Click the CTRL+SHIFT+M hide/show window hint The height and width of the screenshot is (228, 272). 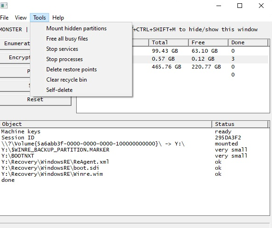(x=195, y=29)
